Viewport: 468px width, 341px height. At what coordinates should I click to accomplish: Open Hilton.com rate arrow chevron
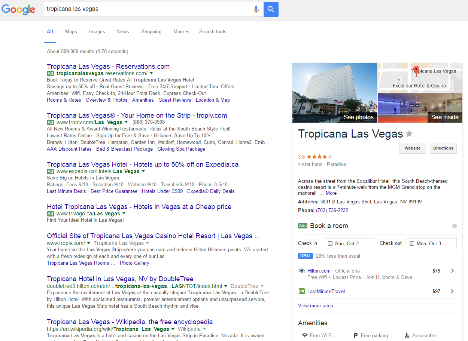[x=452, y=271]
